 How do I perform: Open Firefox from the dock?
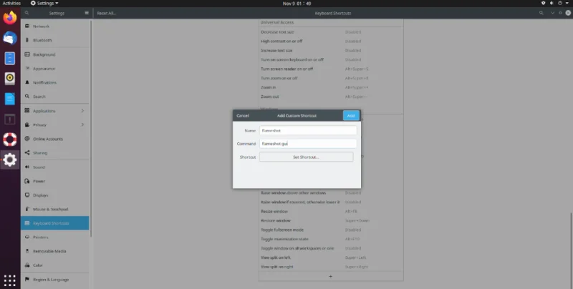(10, 17)
